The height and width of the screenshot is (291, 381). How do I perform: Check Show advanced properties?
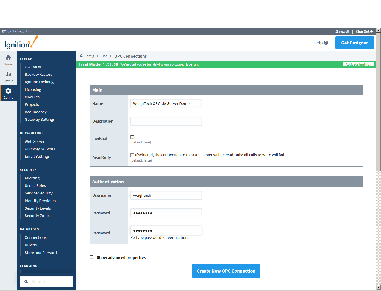click(91, 257)
